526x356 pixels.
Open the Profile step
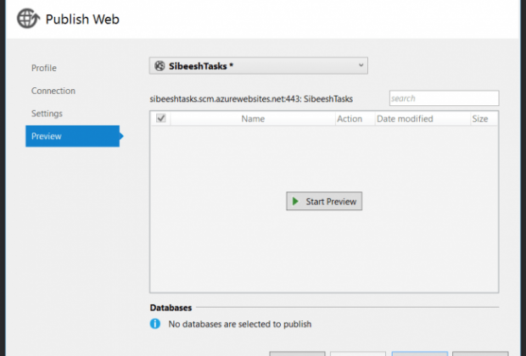[44, 68]
